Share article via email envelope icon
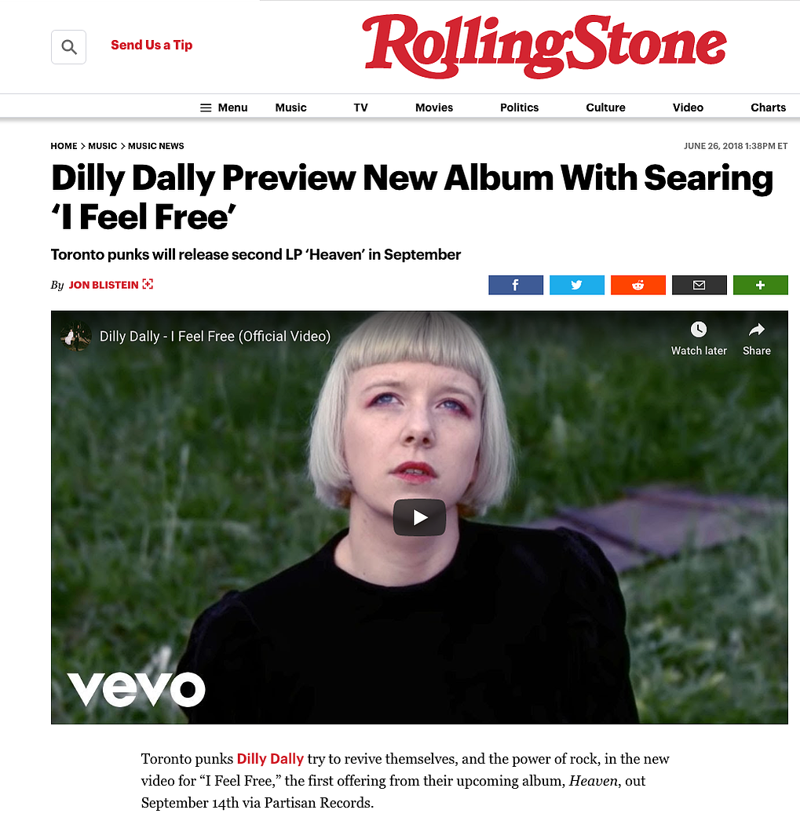 pyautogui.click(x=700, y=285)
